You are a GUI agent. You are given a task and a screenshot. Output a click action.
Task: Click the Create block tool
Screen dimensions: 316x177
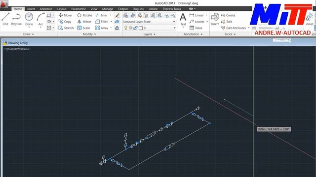coord(228,15)
